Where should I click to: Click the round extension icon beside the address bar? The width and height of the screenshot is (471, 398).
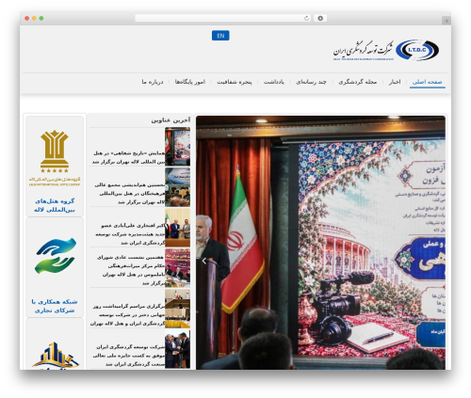point(320,19)
